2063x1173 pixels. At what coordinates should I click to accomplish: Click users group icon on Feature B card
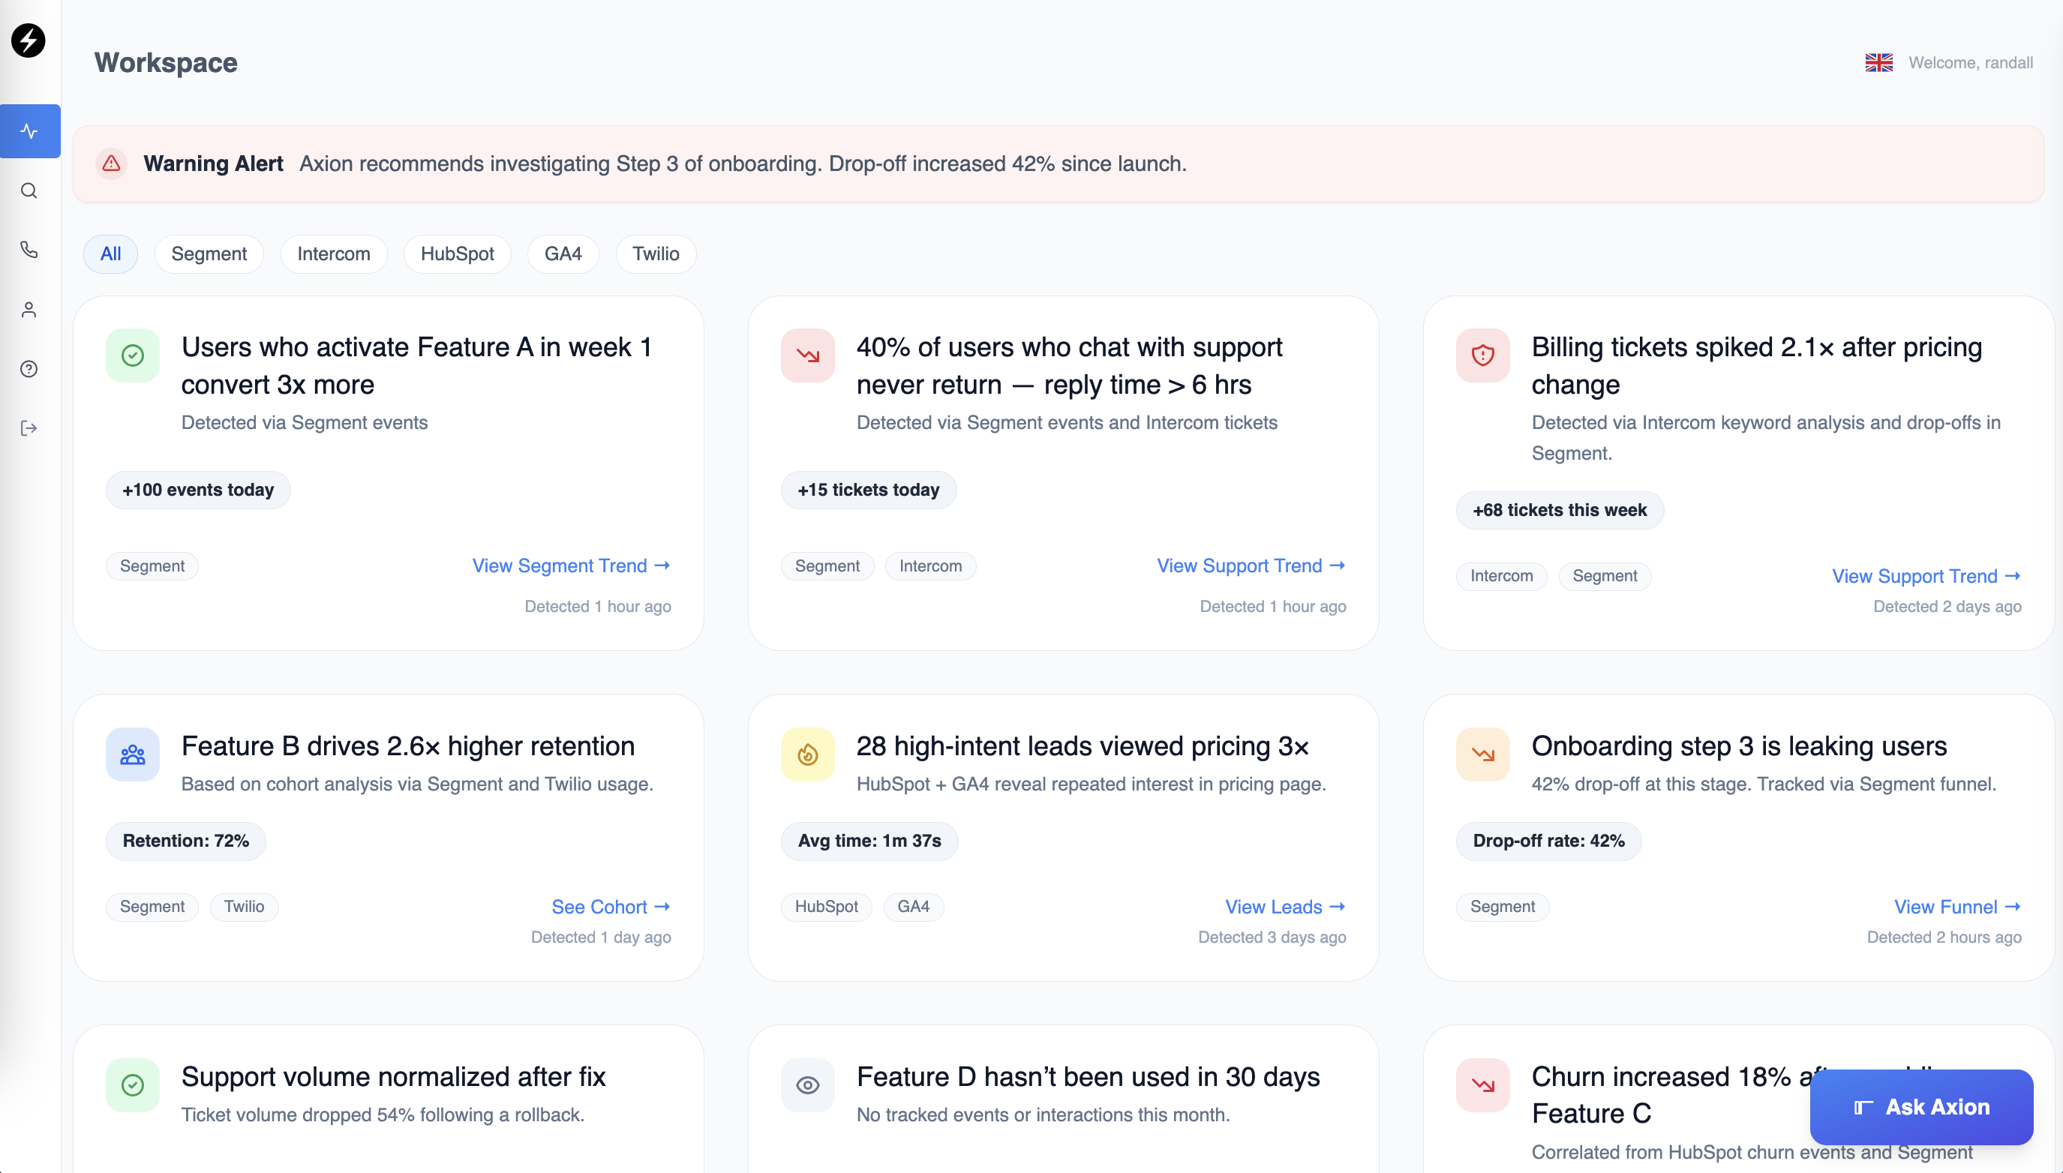pos(132,755)
